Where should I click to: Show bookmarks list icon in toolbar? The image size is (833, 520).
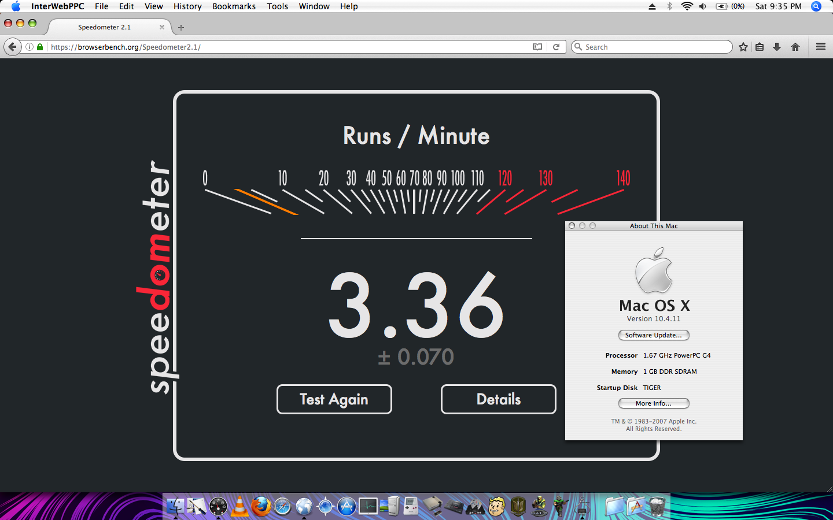pyautogui.click(x=760, y=47)
